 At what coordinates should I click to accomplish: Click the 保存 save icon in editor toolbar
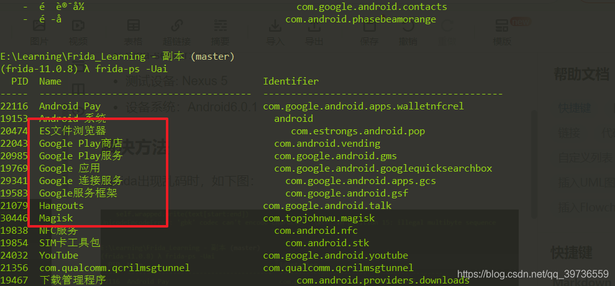click(368, 26)
